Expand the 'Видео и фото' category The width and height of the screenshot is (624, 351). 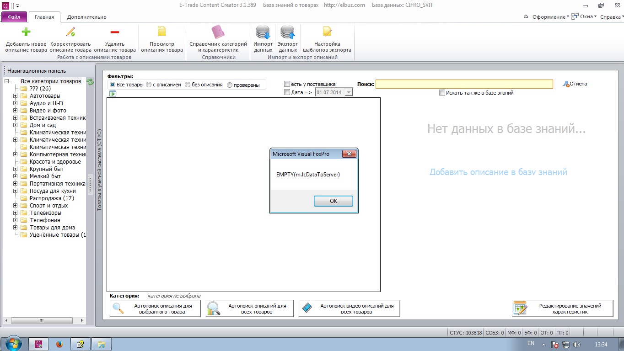tap(15, 111)
